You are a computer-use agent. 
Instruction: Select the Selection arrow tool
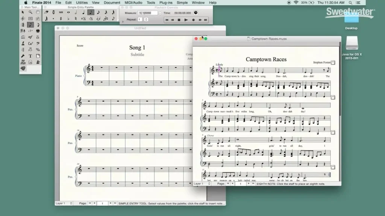[x=23, y=12]
